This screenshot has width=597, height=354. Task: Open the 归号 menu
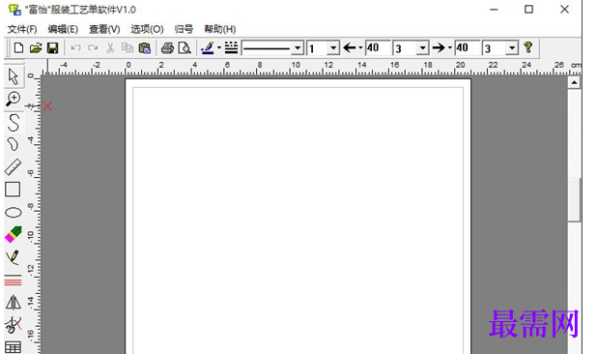(184, 29)
